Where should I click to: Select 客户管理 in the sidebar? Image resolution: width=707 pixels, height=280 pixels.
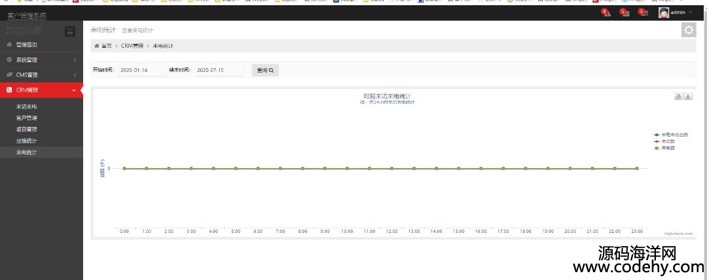coord(27,118)
